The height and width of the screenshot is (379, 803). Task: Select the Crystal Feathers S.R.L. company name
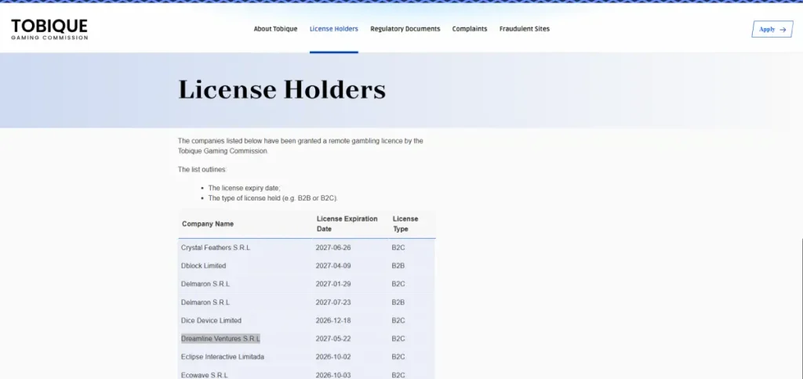click(216, 247)
